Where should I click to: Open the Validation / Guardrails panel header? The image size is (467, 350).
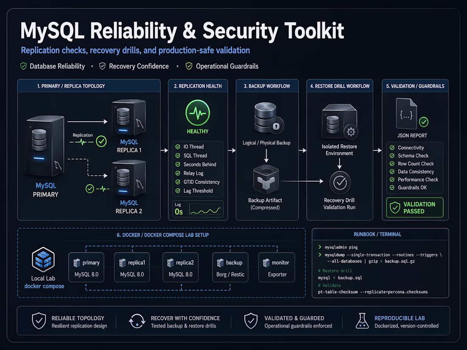(x=415, y=86)
